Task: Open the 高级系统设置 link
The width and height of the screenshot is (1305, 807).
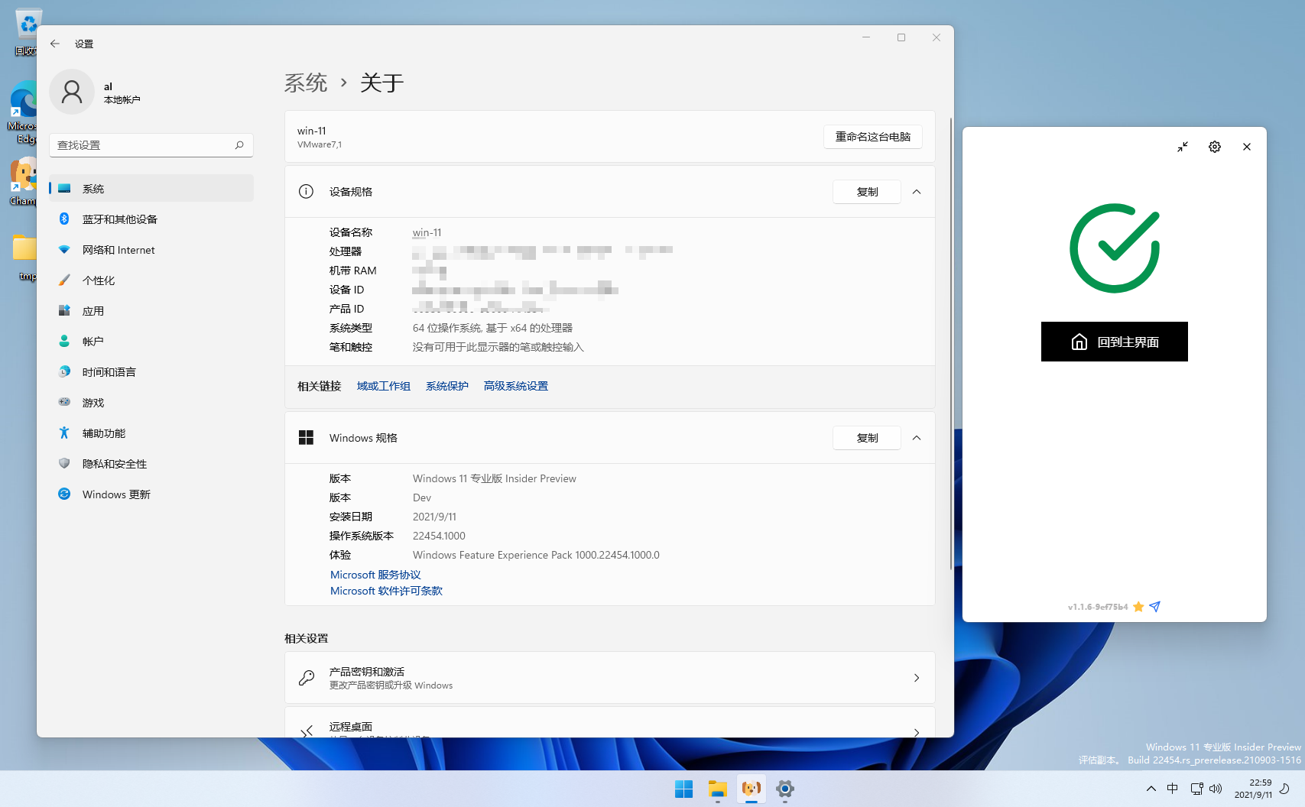Action: click(516, 387)
